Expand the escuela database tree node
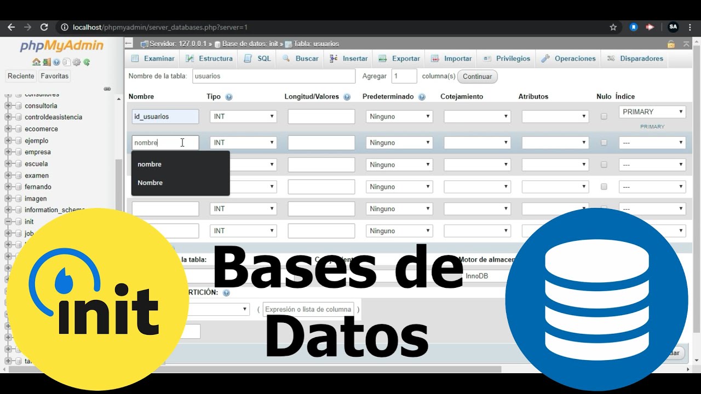 tap(8, 164)
